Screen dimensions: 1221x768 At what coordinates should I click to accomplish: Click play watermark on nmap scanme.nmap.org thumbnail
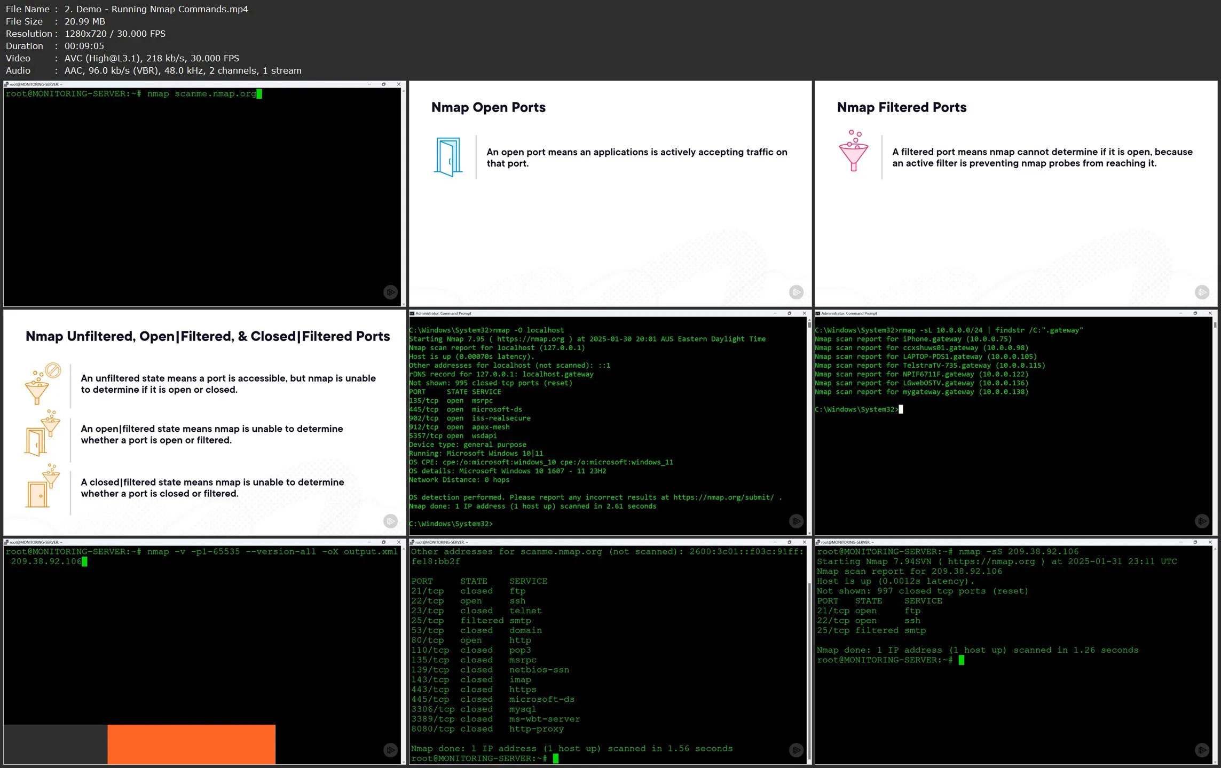(x=390, y=292)
